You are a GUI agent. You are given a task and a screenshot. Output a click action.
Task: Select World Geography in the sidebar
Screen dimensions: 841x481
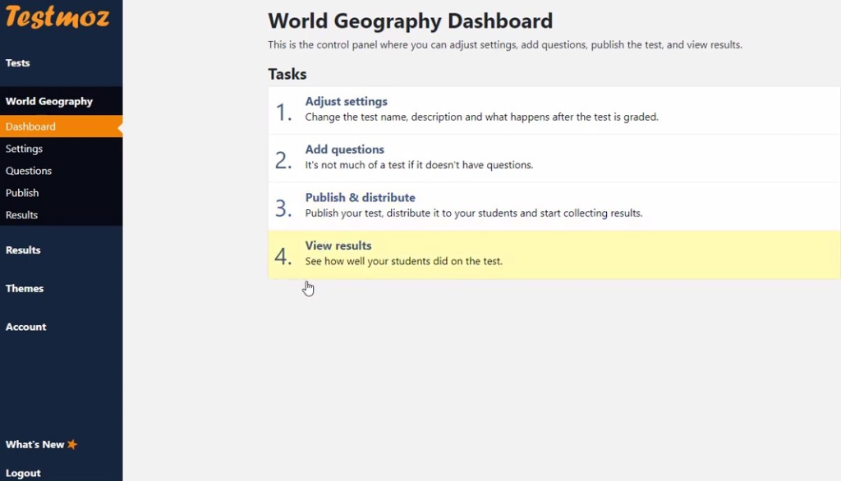pos(49,102)
